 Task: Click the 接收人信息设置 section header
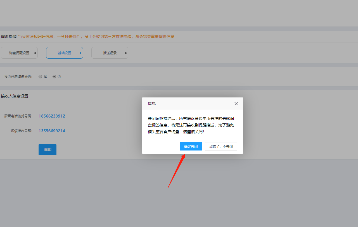coord(15,96)
